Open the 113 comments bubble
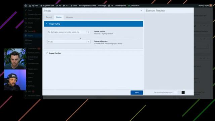Viewport: 215px width, 121px height. 66,6
